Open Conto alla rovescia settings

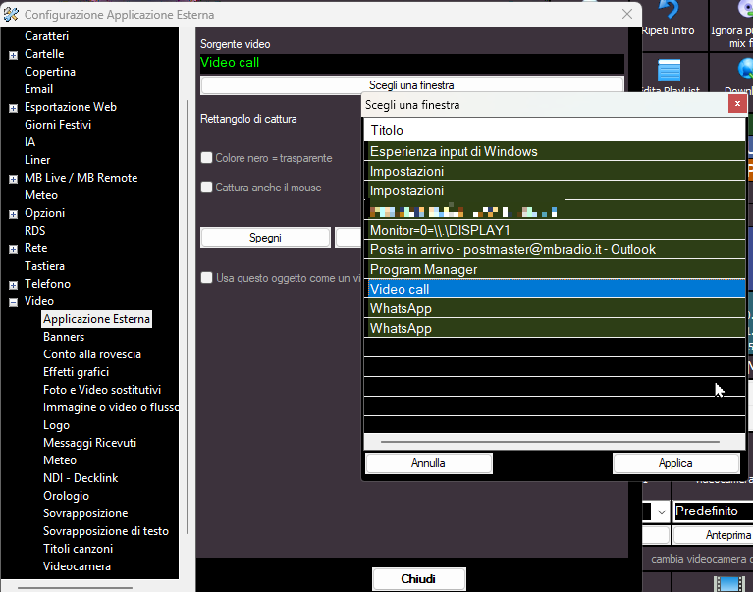(x=92, y=354)
